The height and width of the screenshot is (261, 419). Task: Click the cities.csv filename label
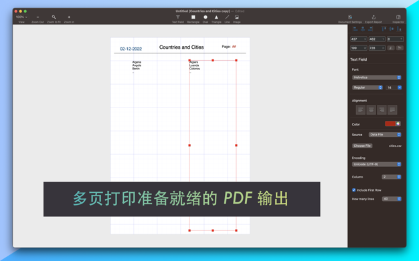(395, 146)
